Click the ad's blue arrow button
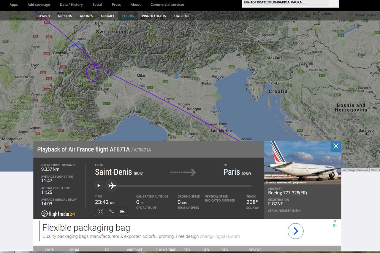 (295, 231)
